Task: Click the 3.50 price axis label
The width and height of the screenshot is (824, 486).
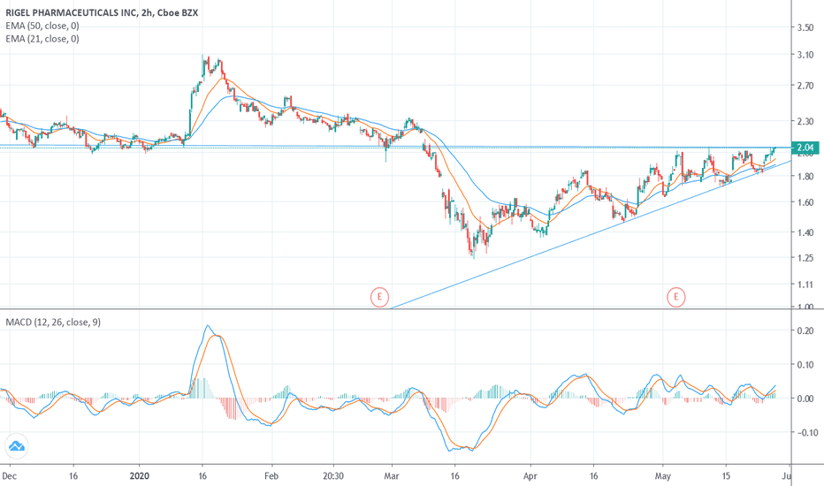Action: coord(805,28)
